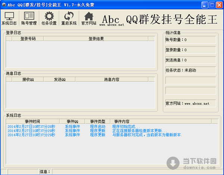Click the 账号数量：0 statistic
Viewport: 224px width, 175px height.
point(190,40)
